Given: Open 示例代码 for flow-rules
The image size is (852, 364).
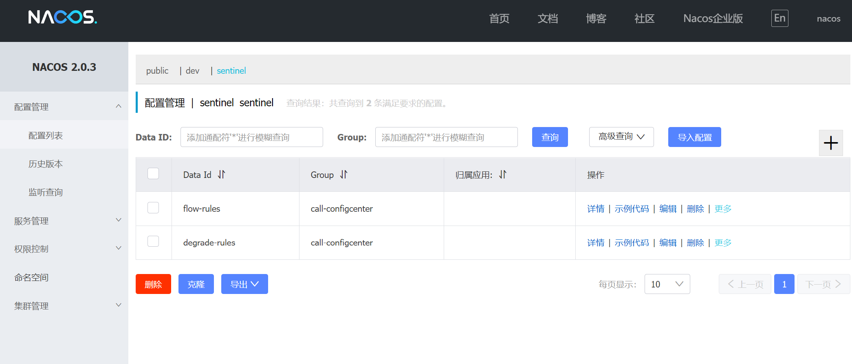Looking at the screenshot, I should (632, 209).
